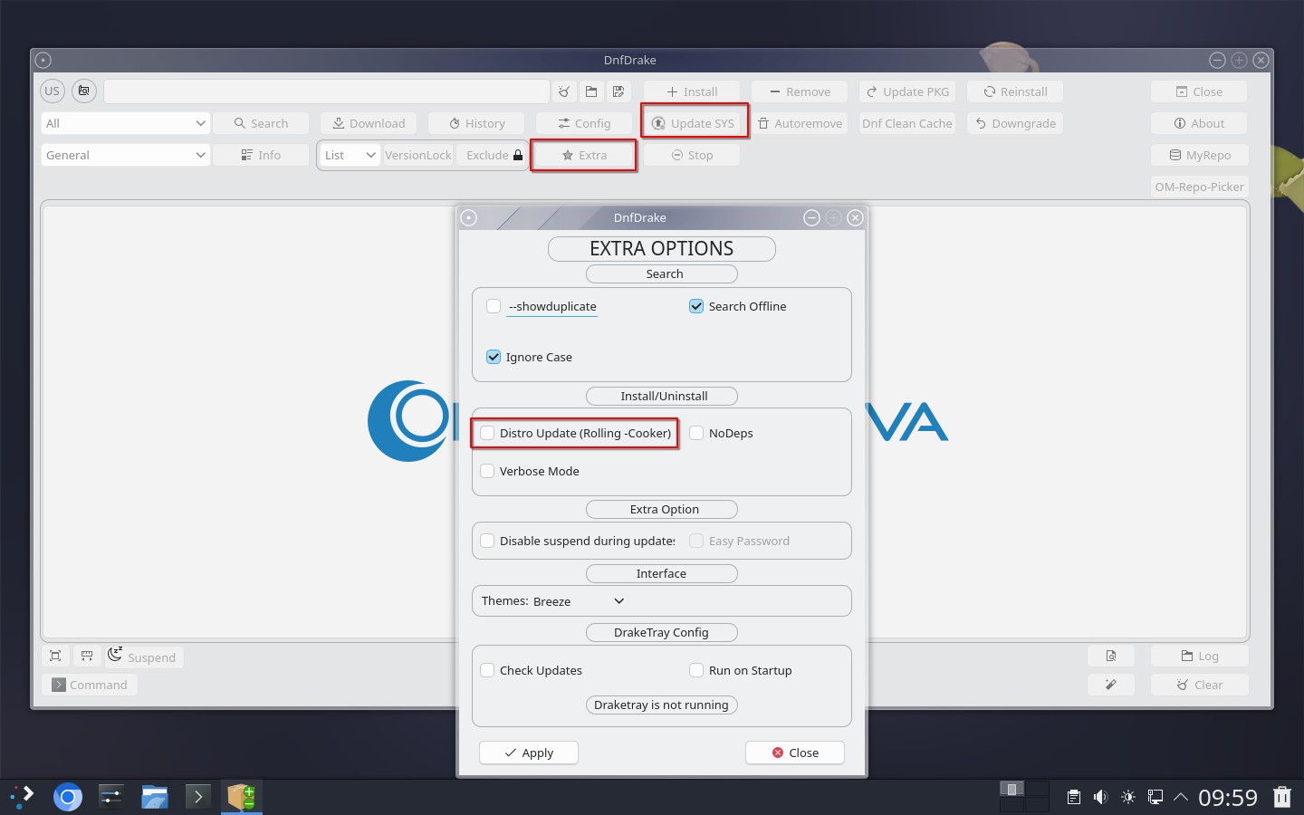Click the save-edit icon beside folder icon
Viewport: 1304px width, 815px height.
pos(618,91)
